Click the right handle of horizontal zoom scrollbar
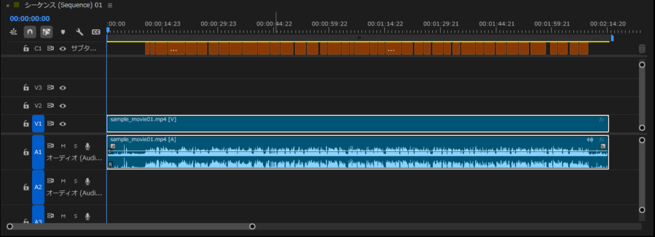The width and height of the screenshot is (655, 237). (x=252, y=227)
